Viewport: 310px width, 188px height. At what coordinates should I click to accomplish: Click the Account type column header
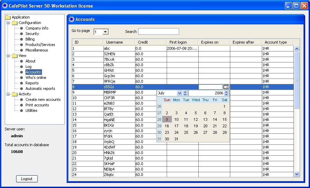[x=277, y=42]
